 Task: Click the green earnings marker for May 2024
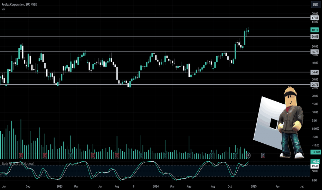click(x=189, y=155)
